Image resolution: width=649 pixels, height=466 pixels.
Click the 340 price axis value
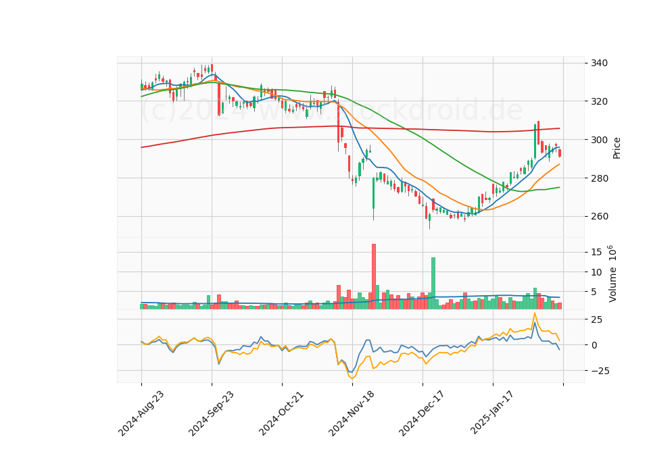[x=600, y=63]
